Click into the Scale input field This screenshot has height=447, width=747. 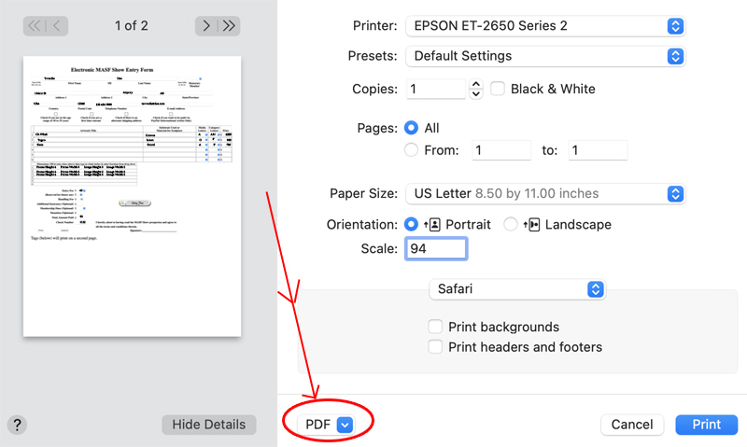[x=435, y=250]
